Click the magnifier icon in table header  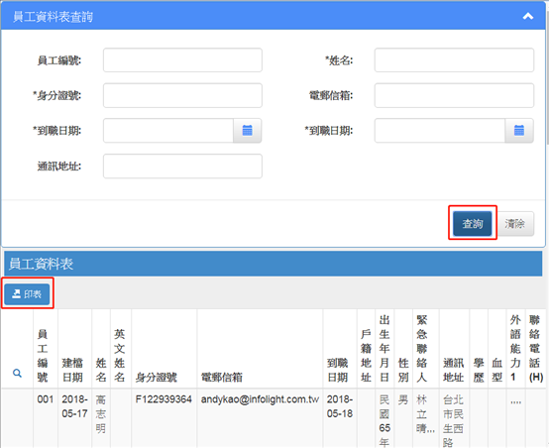pyautogui.click(x=17, y=373)
